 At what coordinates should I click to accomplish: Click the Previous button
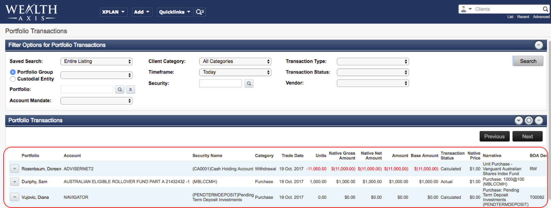click(x=495, y=136)
